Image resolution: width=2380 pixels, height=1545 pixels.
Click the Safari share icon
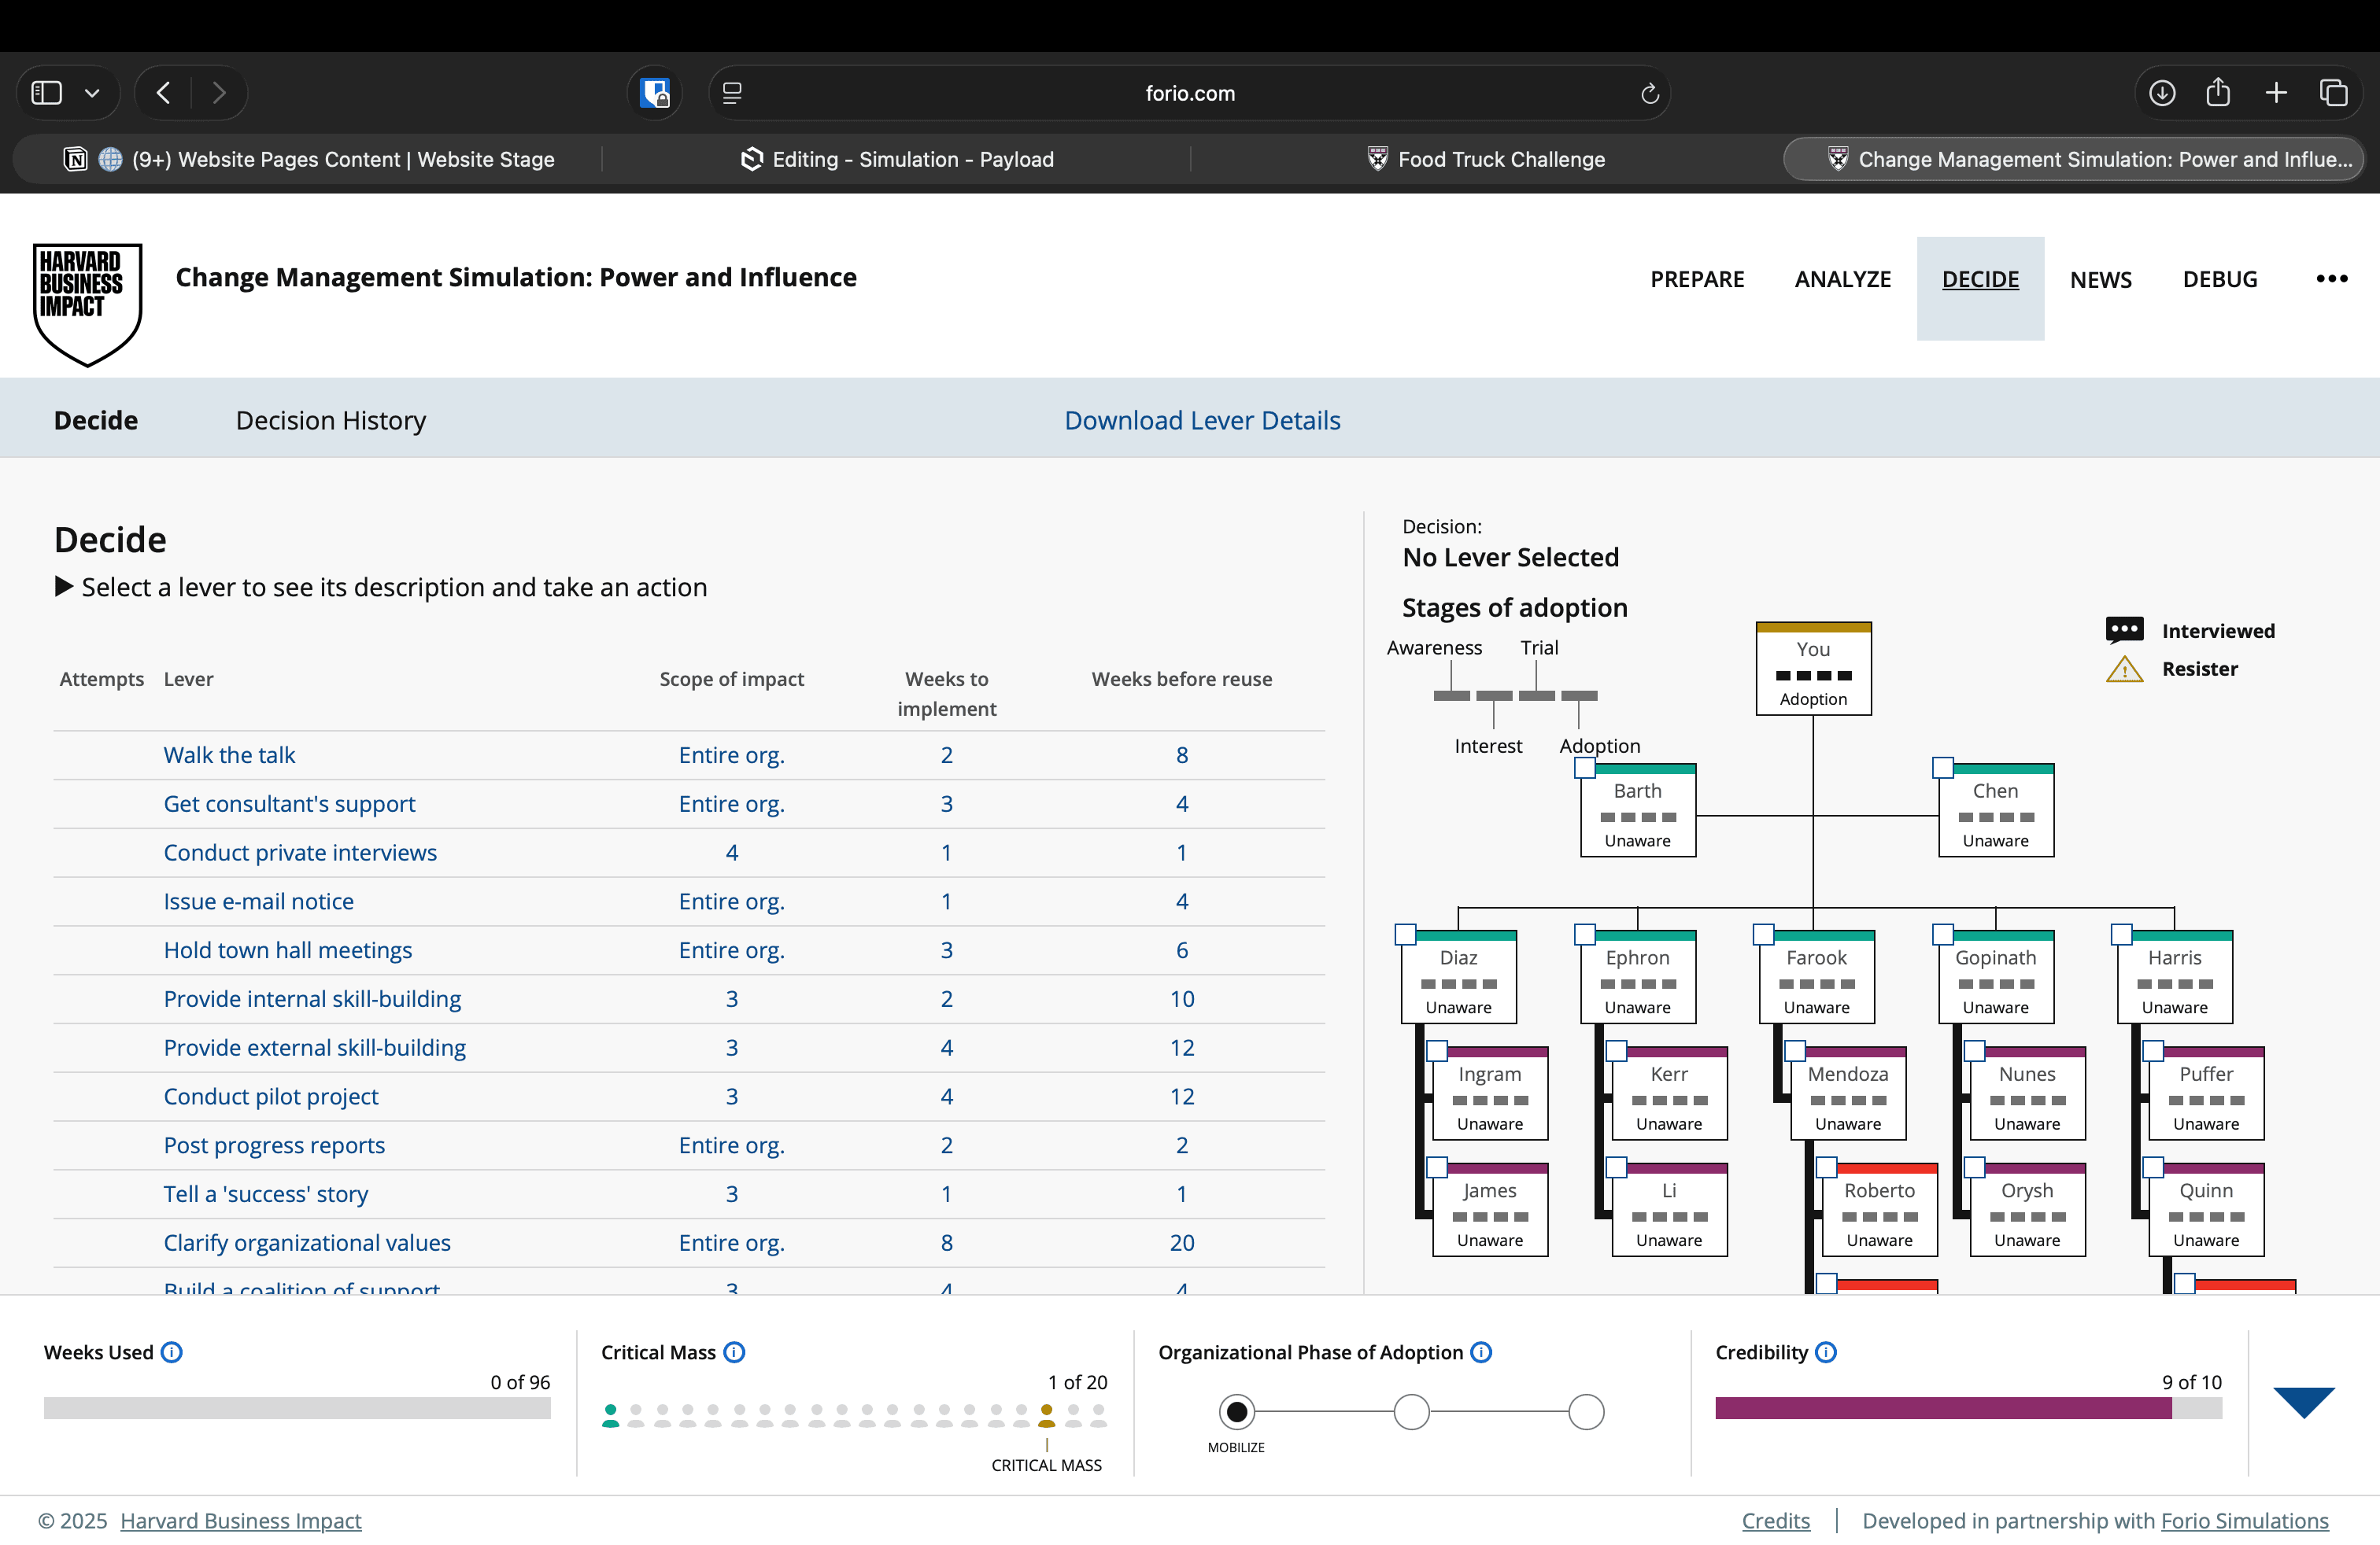[x=2218, y=93]
